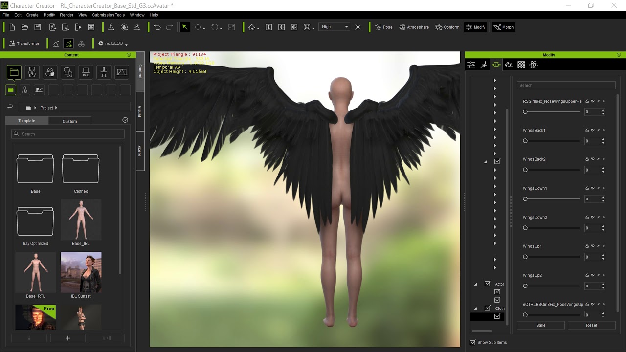Save project using the floppy disk icon
The image size is (626, 352).
[x=38, y=27]
